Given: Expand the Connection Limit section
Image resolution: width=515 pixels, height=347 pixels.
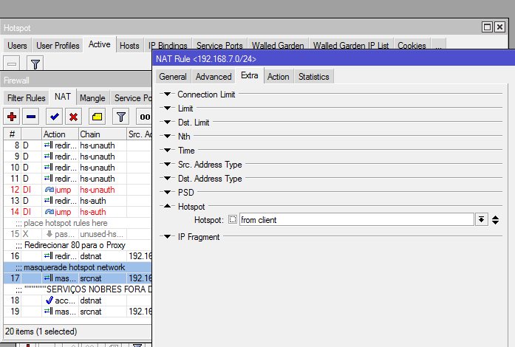Looking at the screenshot, I should [x=167, y=95].
